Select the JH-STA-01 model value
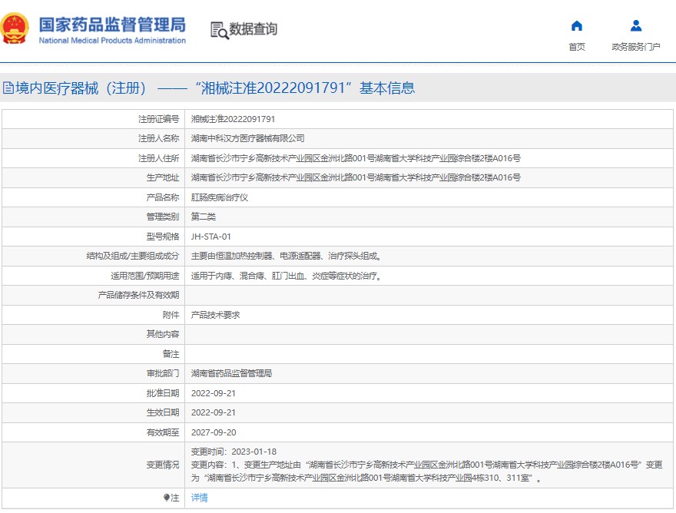 (x=210, y=237)
